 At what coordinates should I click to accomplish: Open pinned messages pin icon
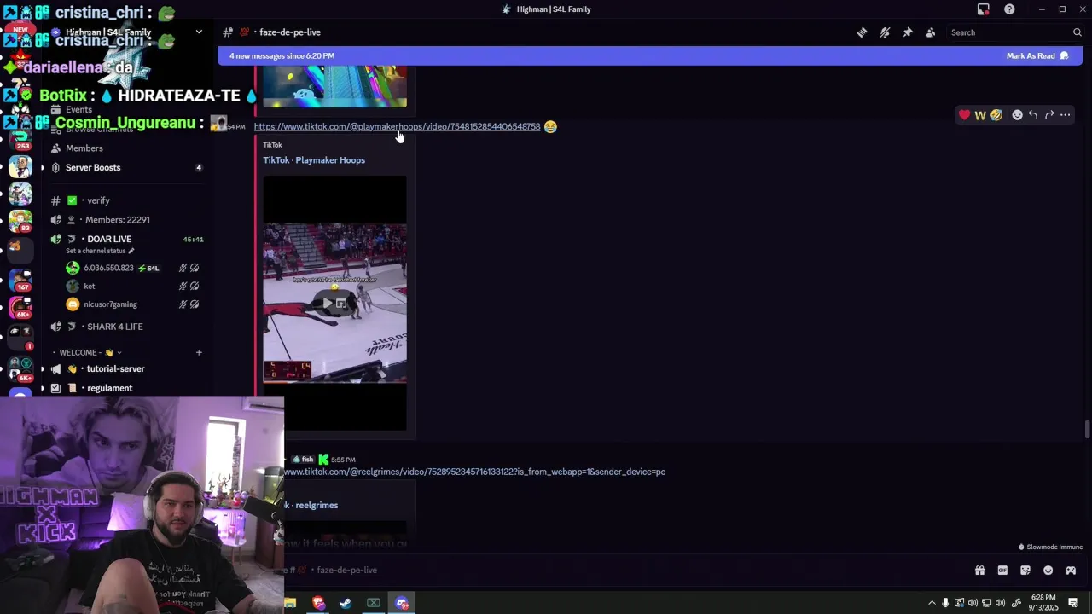[908, 32]
